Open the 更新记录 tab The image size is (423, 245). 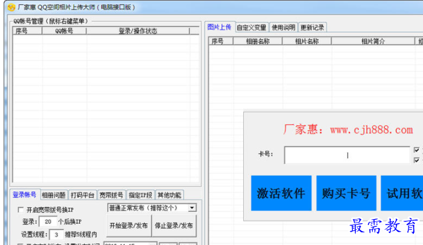[312, 27]
